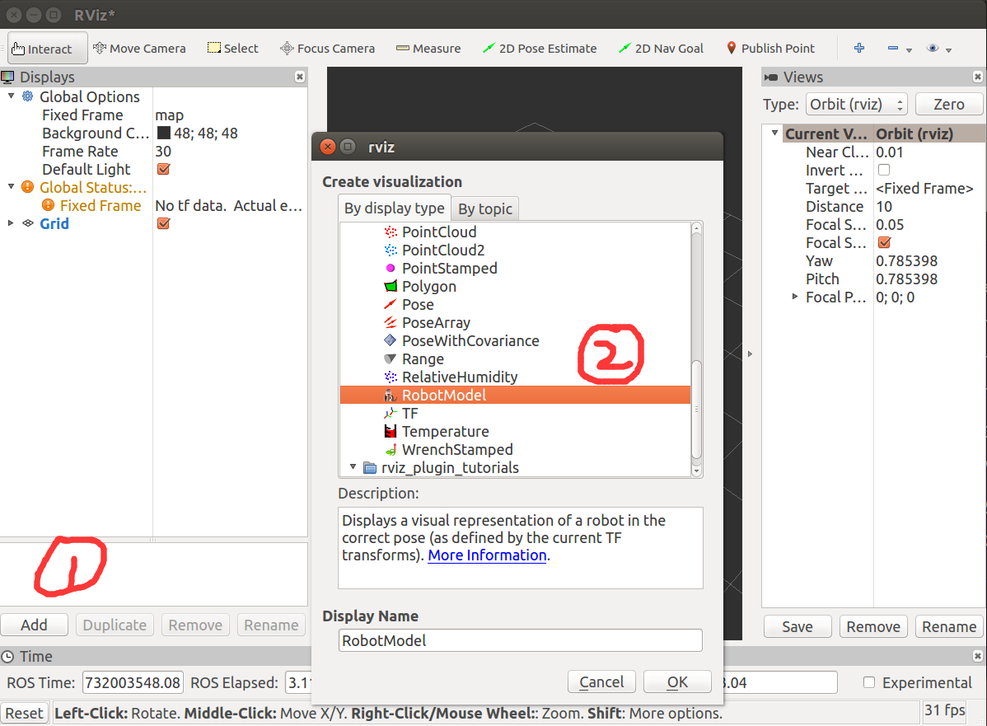
Task: Click the Grid display icon
Action: 28,223
